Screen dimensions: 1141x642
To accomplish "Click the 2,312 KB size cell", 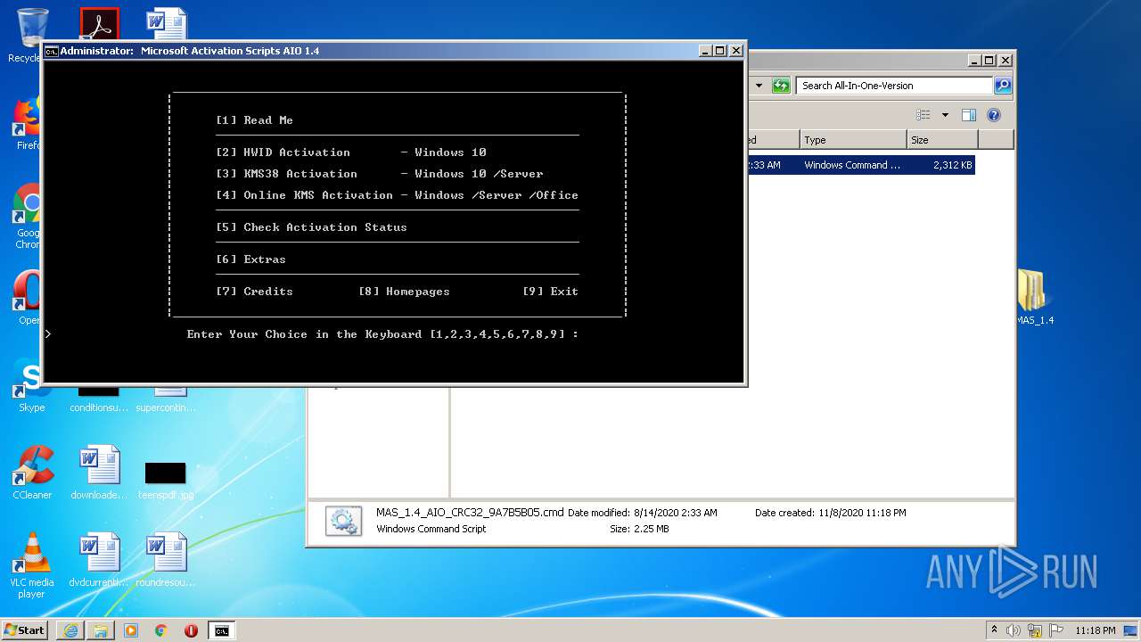I will coord(952,165).
